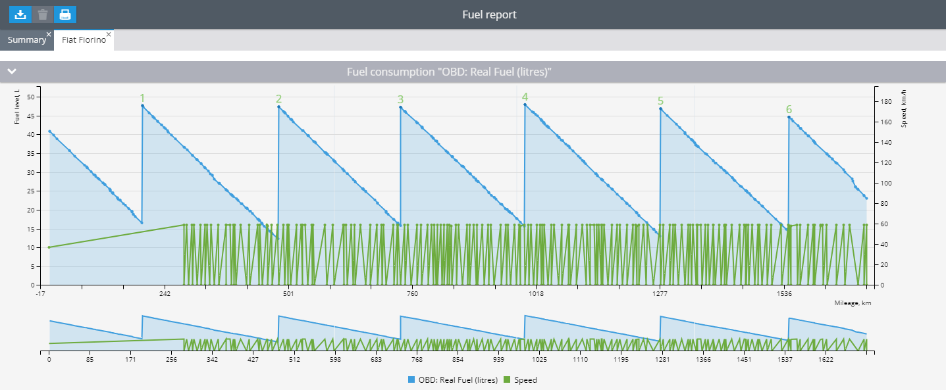Click the blue fuel legend color square
Screen dimensions: 946x390
(411, 380)
